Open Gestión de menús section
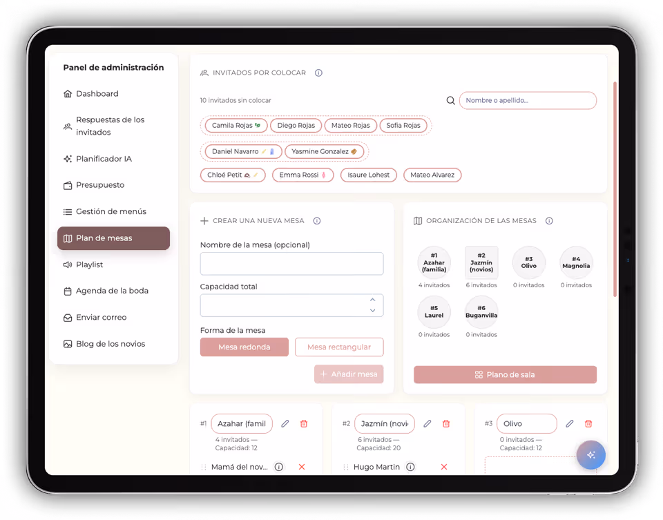 110,211
